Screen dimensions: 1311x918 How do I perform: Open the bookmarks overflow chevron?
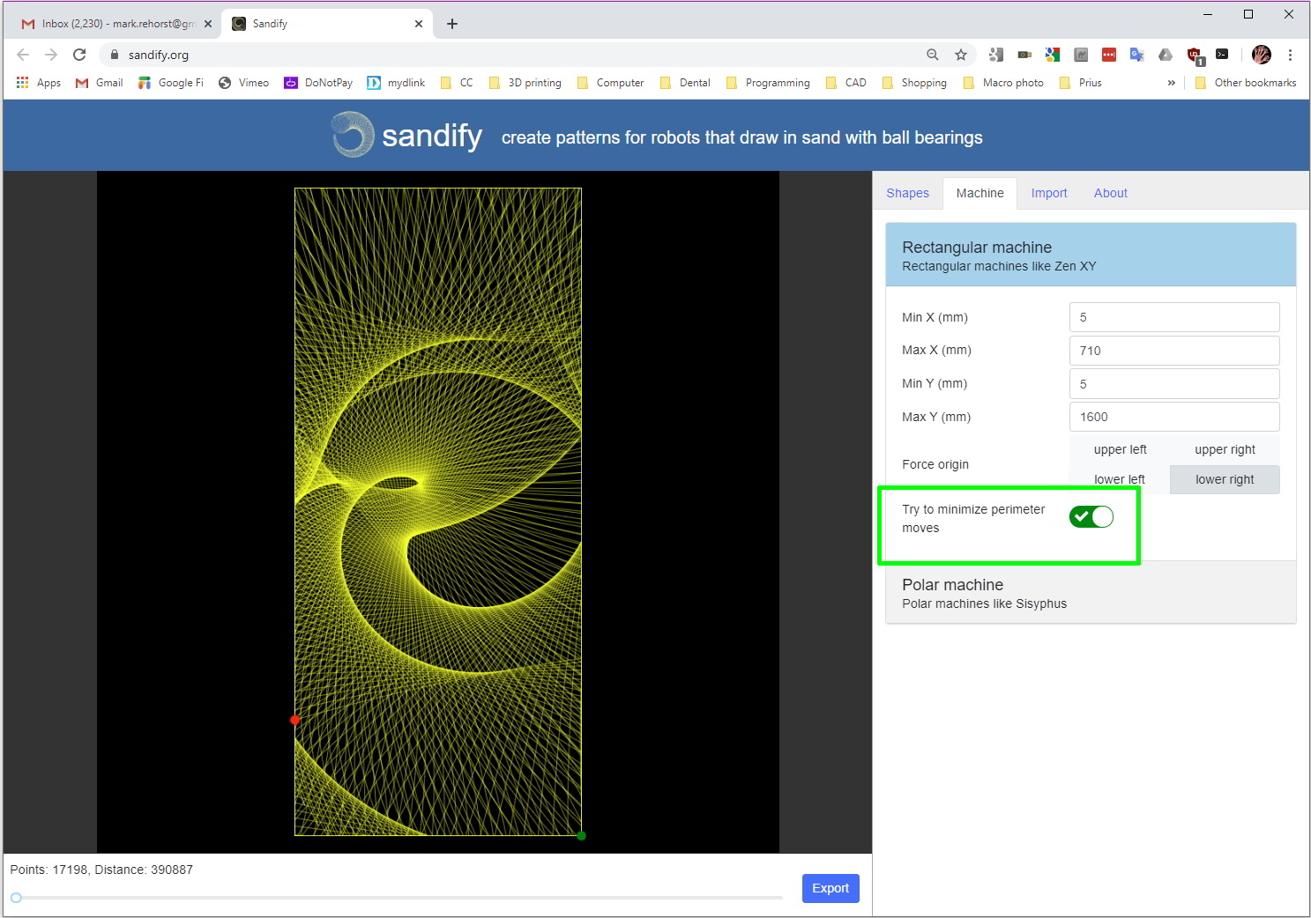tap(1171, 82)
